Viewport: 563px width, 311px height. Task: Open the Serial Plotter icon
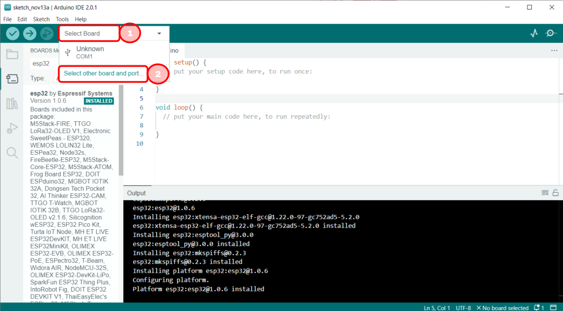[534, 33]
